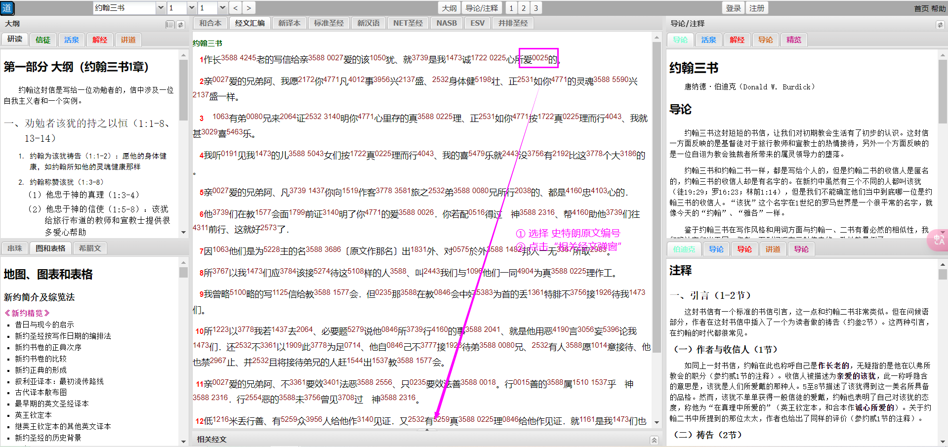948x447 pixels.
Task: Click the blue 道 logo icon
Action: (x=7, y=8)
